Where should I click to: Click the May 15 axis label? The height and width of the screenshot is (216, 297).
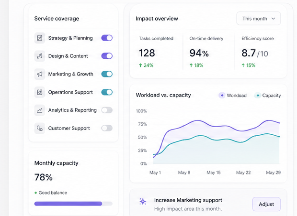pos(214,173)
